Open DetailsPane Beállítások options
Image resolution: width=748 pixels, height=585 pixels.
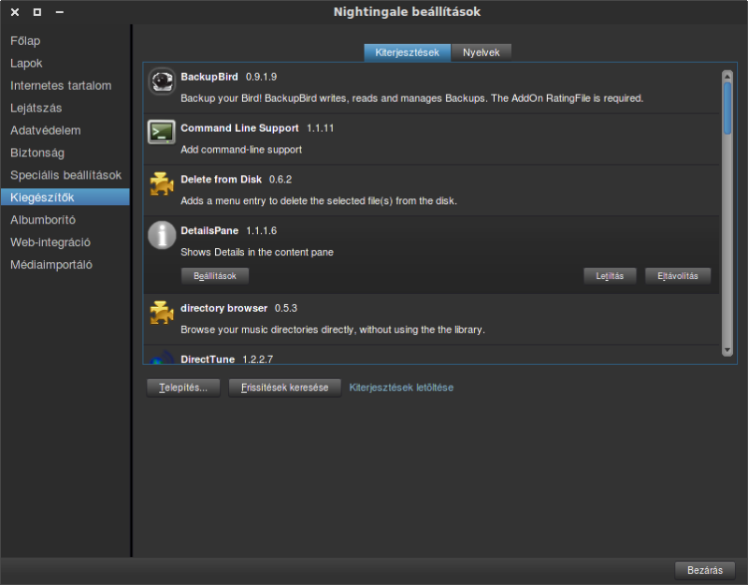215,276
